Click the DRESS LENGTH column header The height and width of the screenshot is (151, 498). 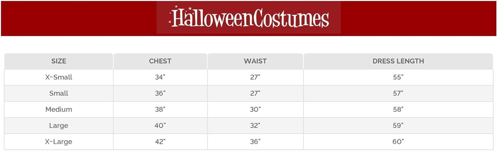coord(398,61)
